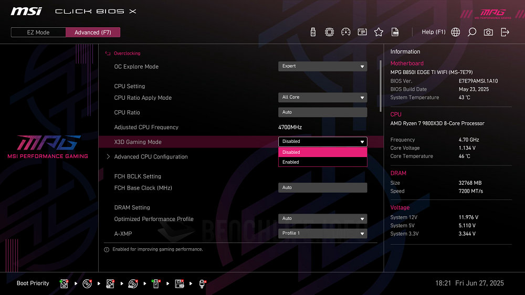525x295 pixels.
Task: Click BIOS version E7E79AMSI.1A10 value
Action: coord(478,81)
